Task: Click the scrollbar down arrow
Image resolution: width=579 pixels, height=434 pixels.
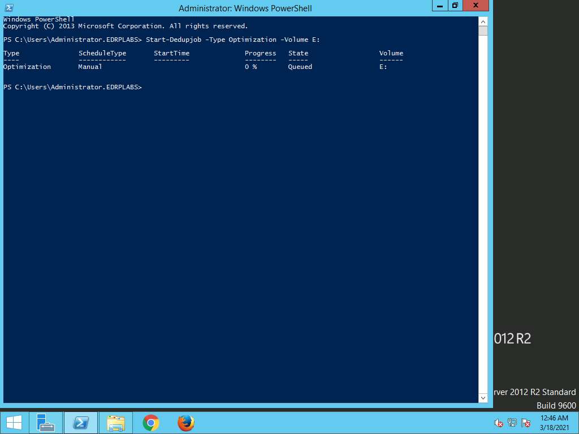Action: pyautogui.click(x=483, y=398)
